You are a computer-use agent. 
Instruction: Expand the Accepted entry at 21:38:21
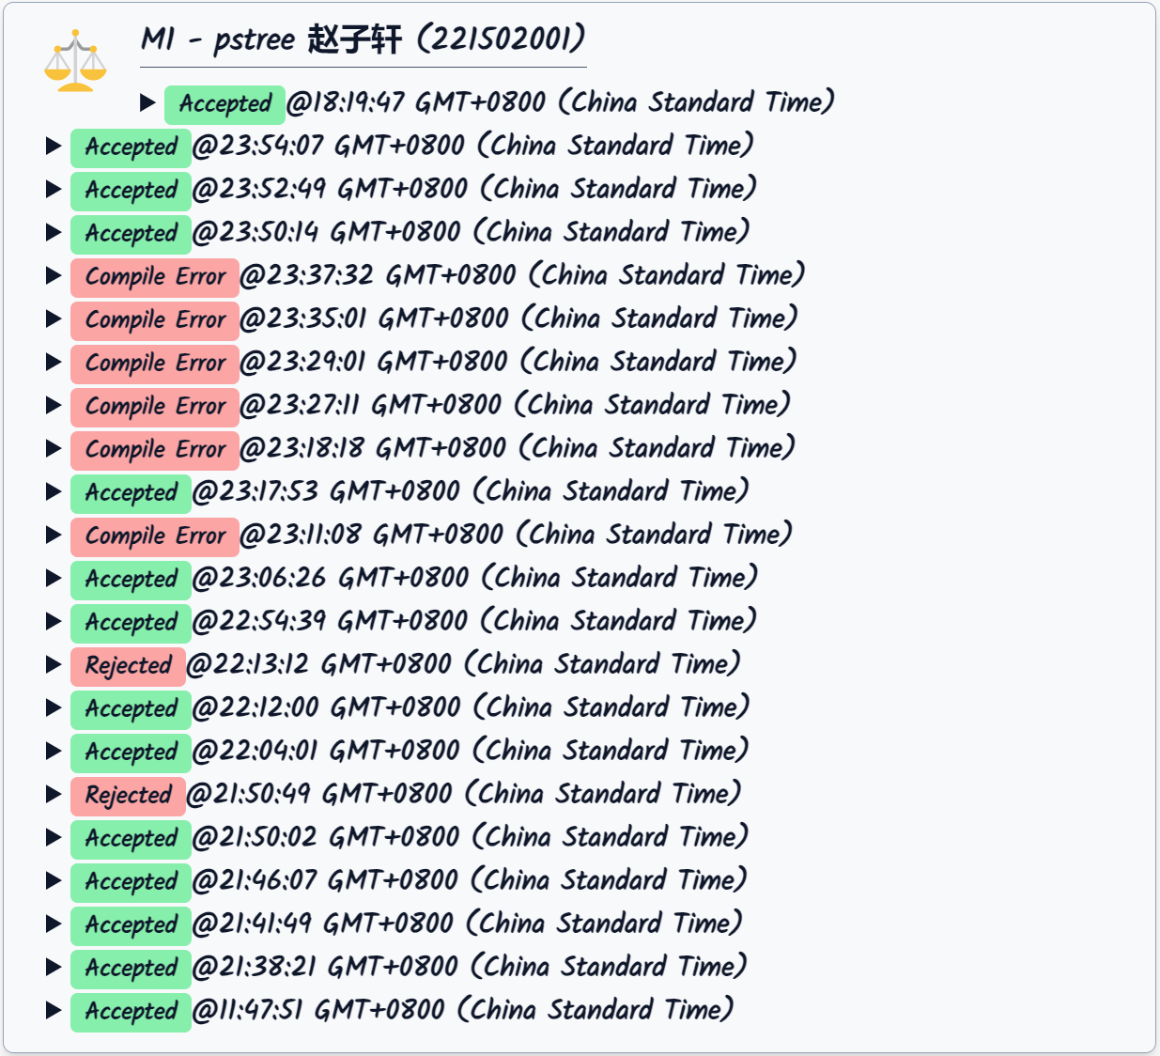tap(54, 967)
